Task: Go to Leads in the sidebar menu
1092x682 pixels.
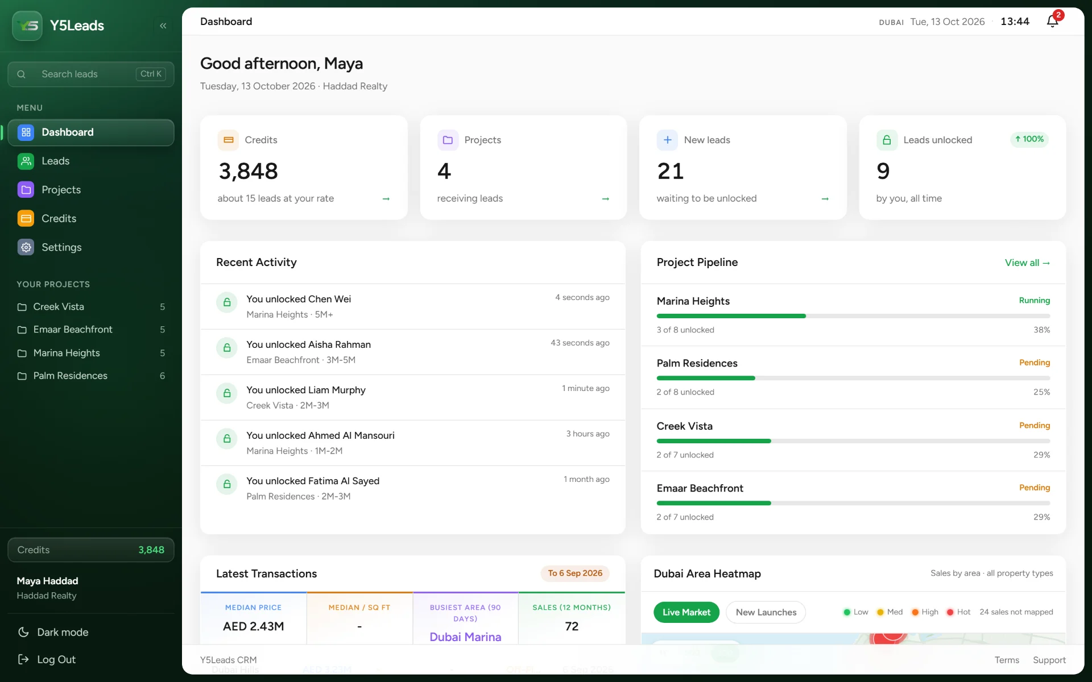Action: 91,161
